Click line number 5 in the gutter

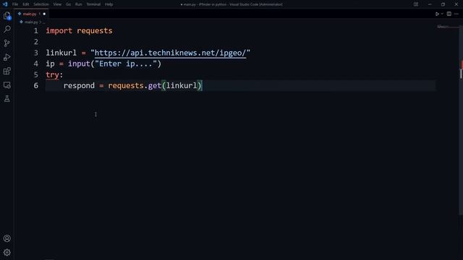pos(35,74)
